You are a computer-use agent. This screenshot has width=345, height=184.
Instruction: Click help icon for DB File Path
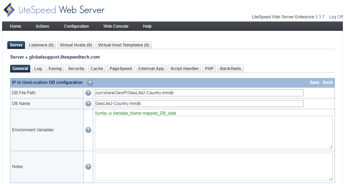pyautogui.click(x=88, y=93)
